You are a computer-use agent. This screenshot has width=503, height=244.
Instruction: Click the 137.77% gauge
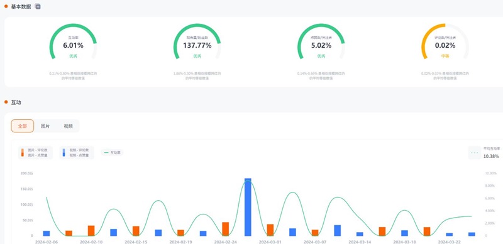pos(197,41)
